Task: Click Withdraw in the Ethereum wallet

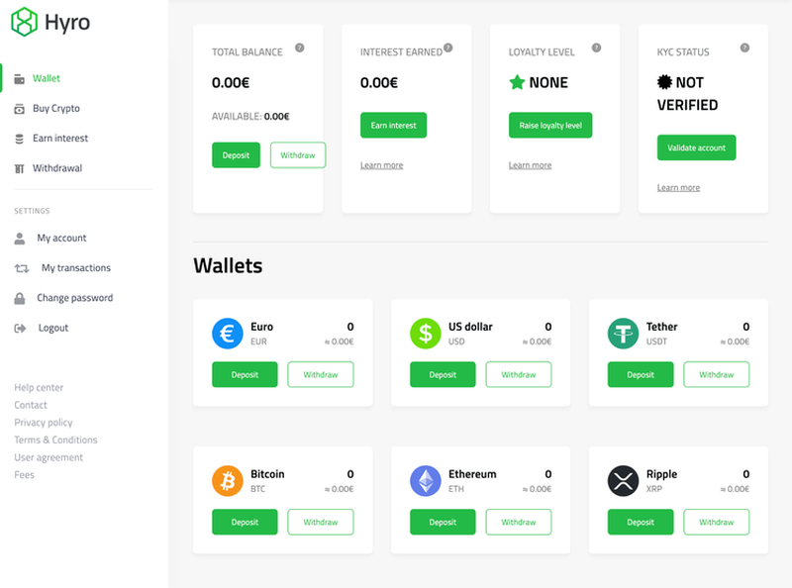Action: pos(518,522)
